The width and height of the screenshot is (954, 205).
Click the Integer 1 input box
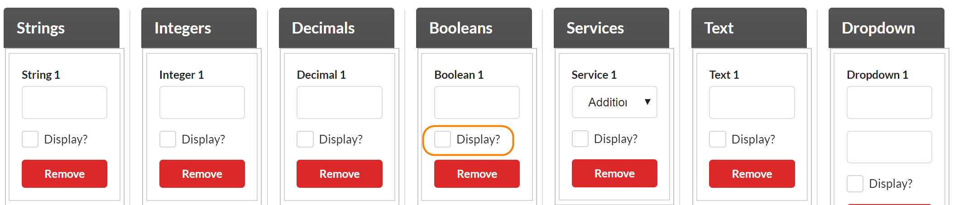coord(202,103)
